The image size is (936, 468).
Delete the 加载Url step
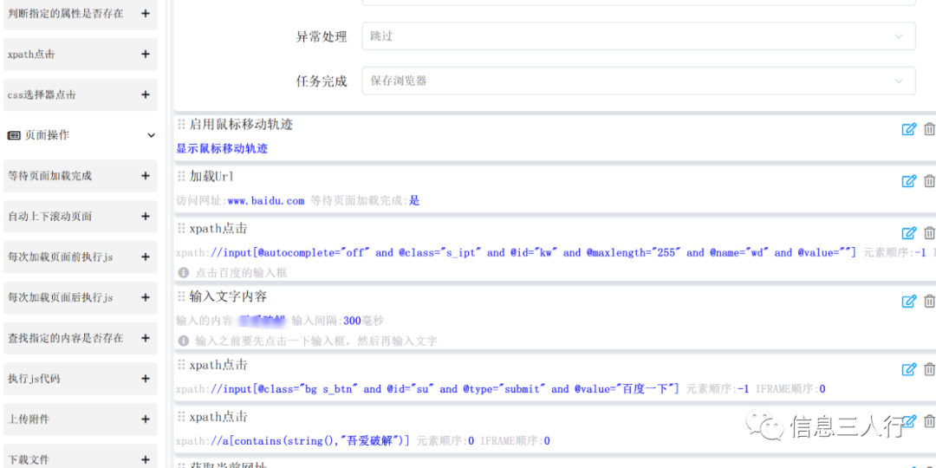point(929,181)
